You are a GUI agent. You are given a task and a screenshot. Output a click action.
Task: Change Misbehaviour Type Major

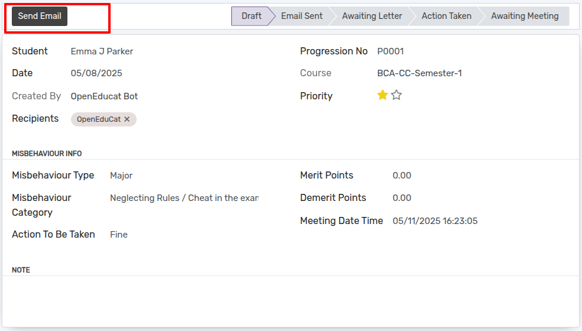coord(121,176)
